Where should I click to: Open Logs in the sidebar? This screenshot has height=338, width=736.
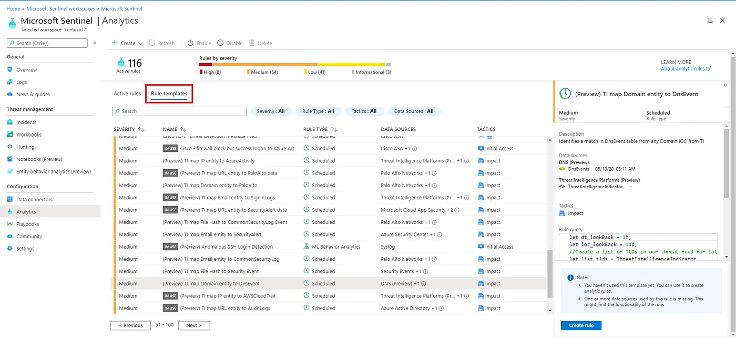click(22, 82)
